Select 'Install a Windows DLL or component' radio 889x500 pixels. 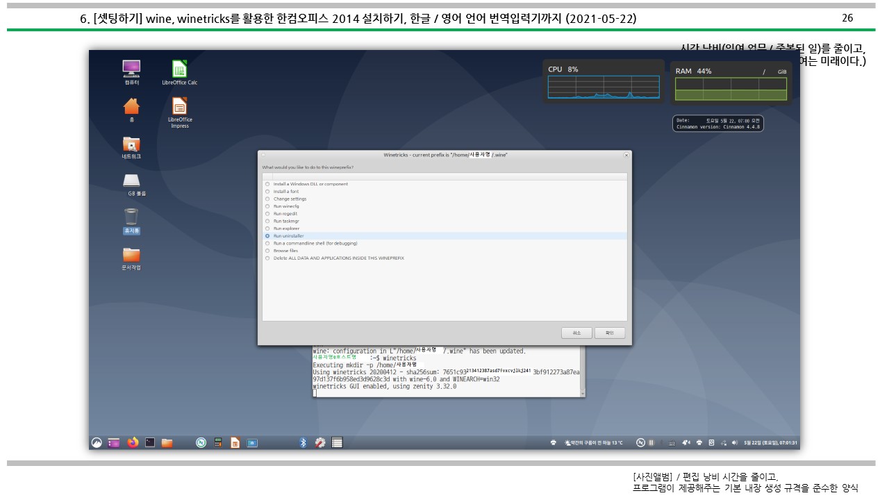[x=267, y=184]
